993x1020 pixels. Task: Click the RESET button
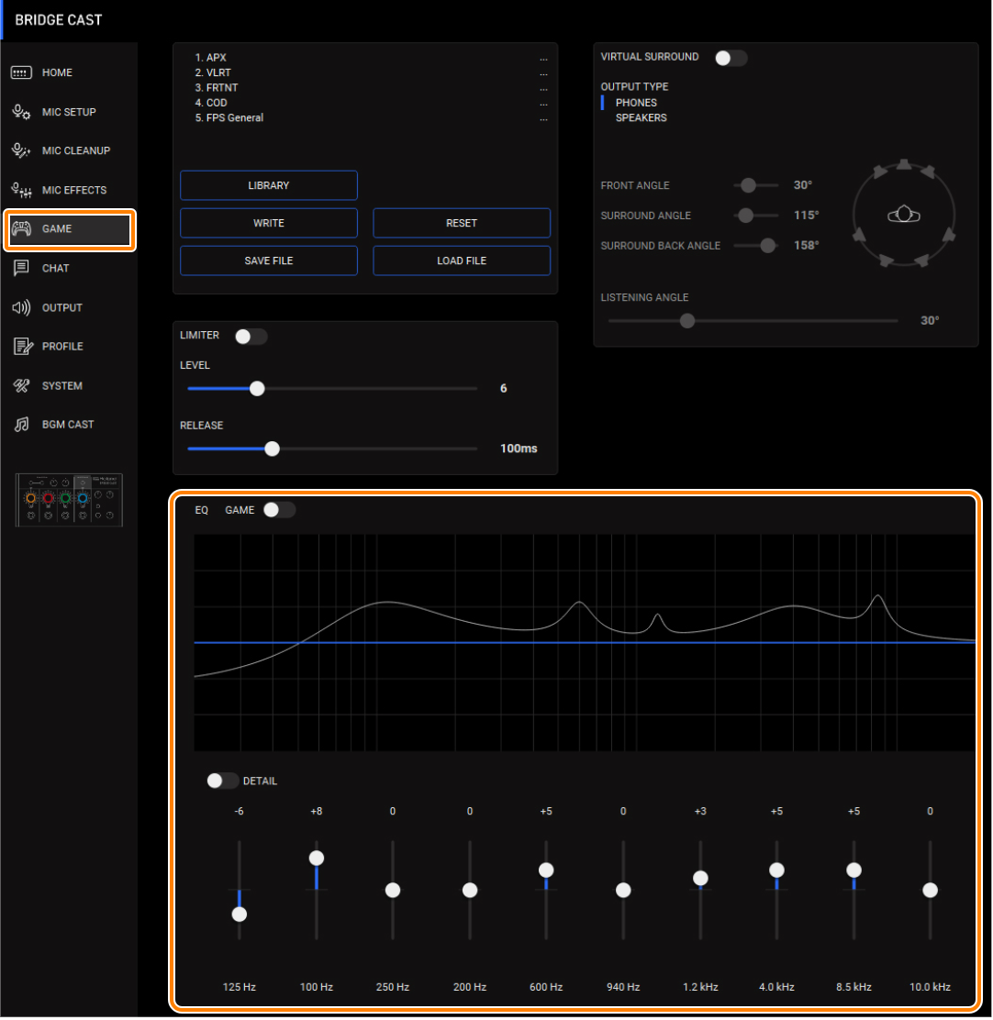(462, 223)
